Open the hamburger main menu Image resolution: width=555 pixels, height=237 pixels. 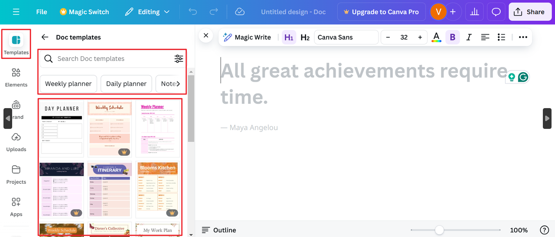[16, 12]
